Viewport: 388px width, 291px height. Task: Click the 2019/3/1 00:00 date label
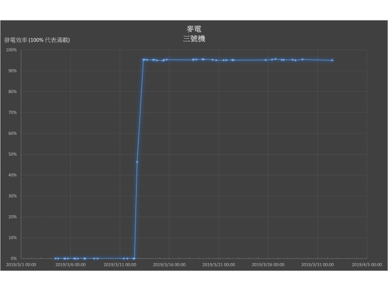pos(22,265)
